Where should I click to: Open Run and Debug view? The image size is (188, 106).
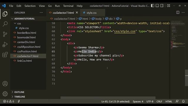point(5,44)
